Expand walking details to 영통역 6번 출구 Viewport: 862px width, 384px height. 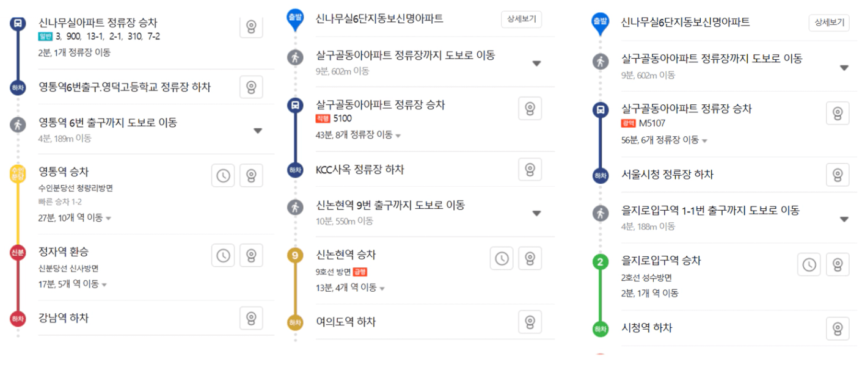tap(258, 131)
